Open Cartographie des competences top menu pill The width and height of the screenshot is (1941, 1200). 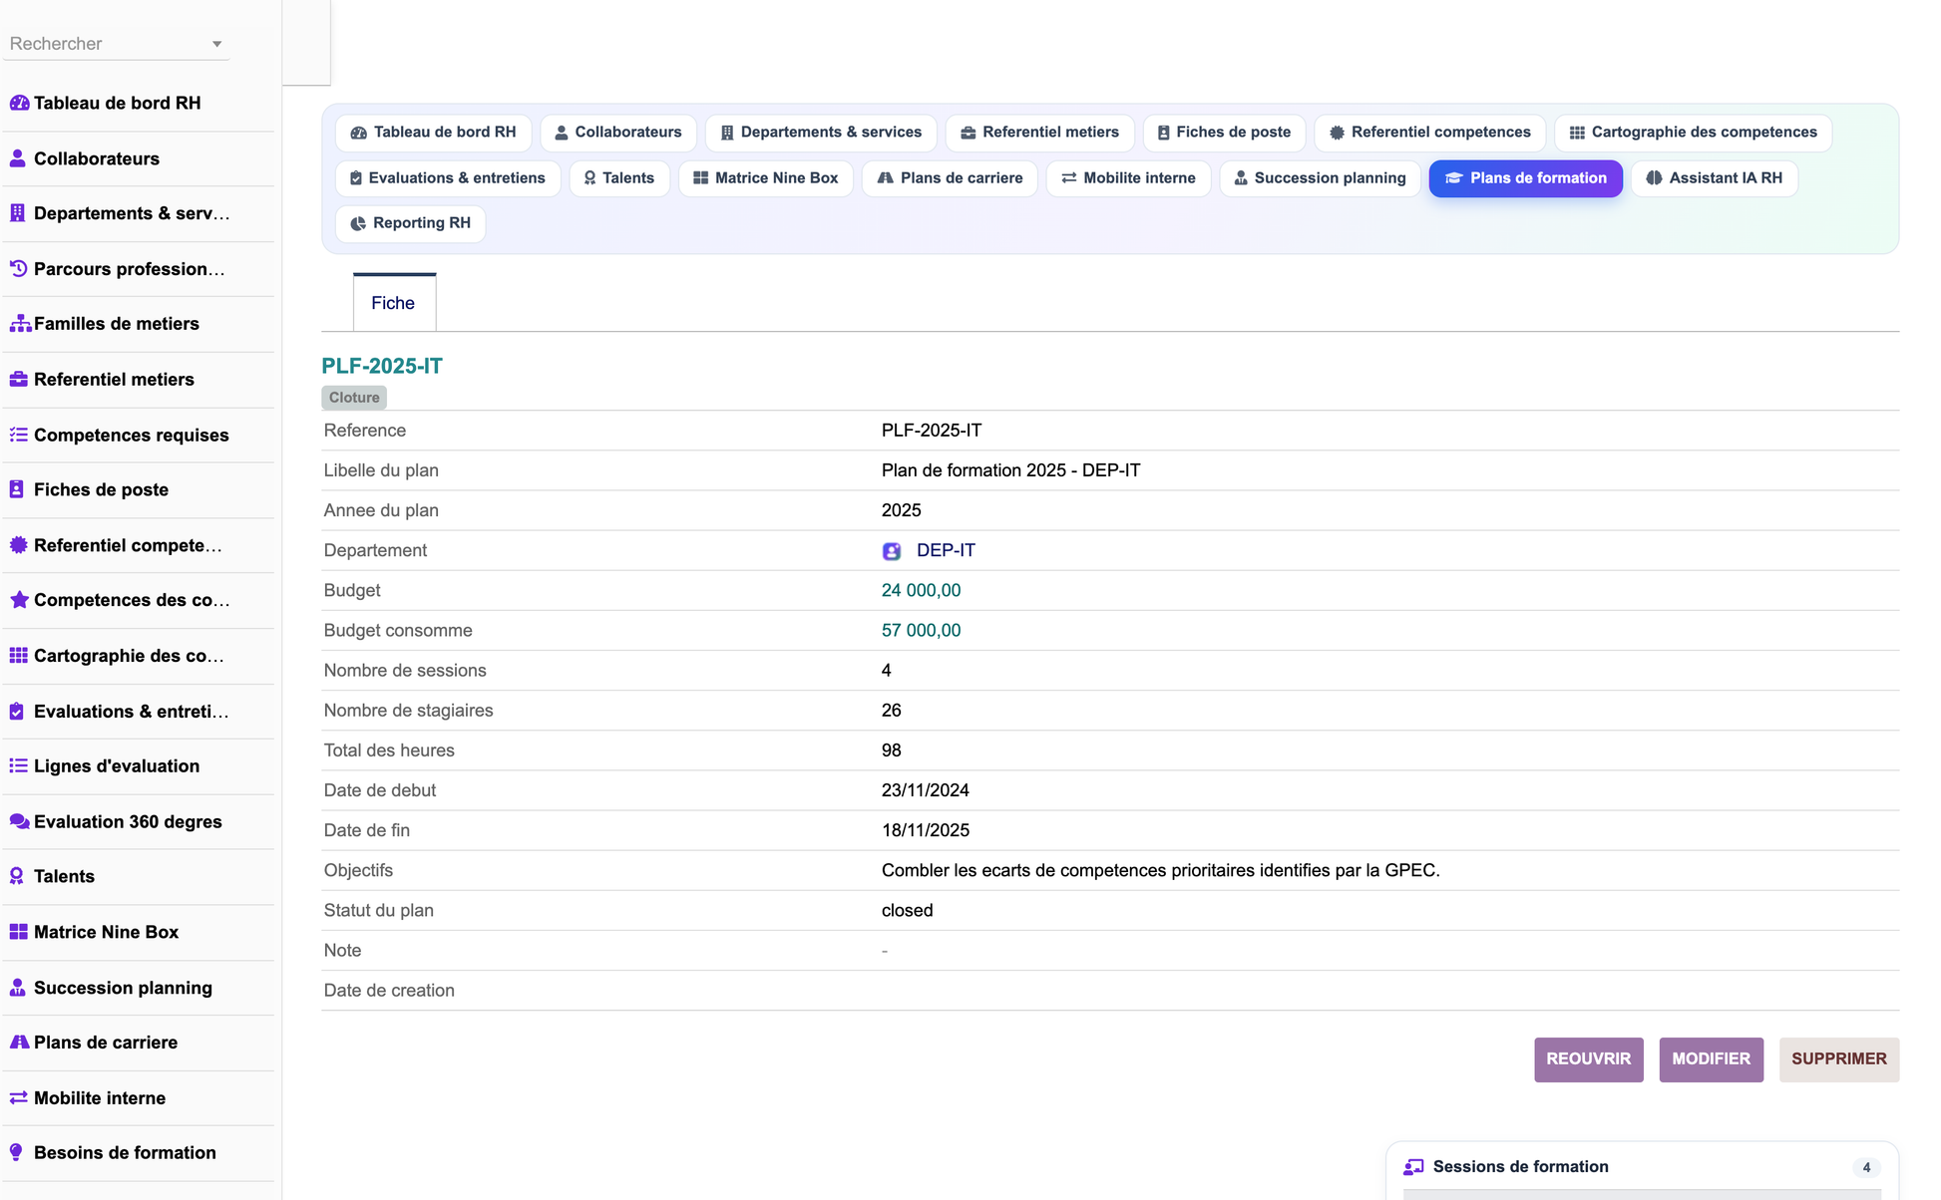pyautogui.click(x=1693, y=133)
